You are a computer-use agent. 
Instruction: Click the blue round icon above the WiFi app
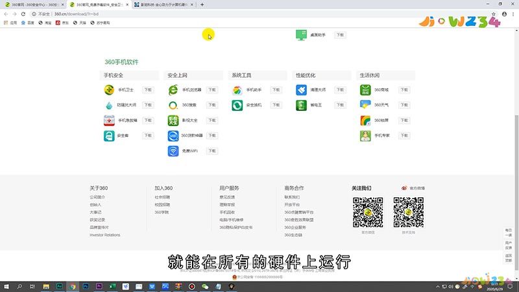tap(173, 136)
